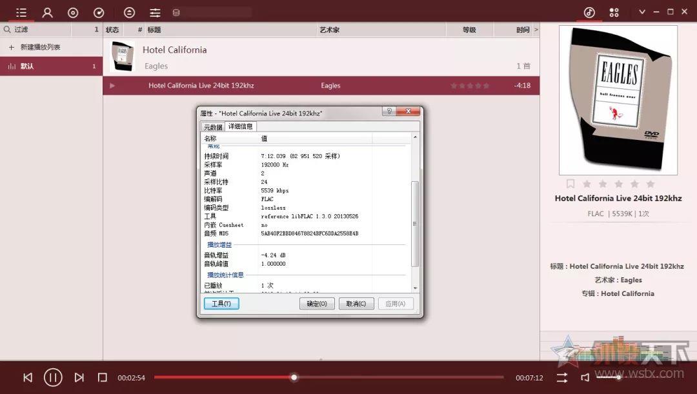Click the dialog vertical scrollbar thumb
697x394 pixels.
click(415, 224)
